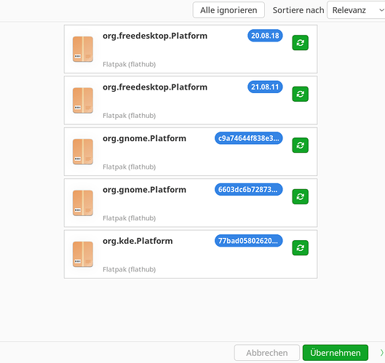The image size is (385, 363).
Task: Click package icon of org.gnome.Platform c9a74644f838e3
Action: tap(83, 152)
